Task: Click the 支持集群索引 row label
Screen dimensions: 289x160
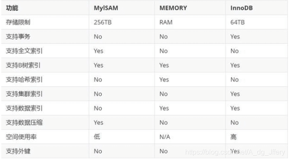Action: point(24,94)
